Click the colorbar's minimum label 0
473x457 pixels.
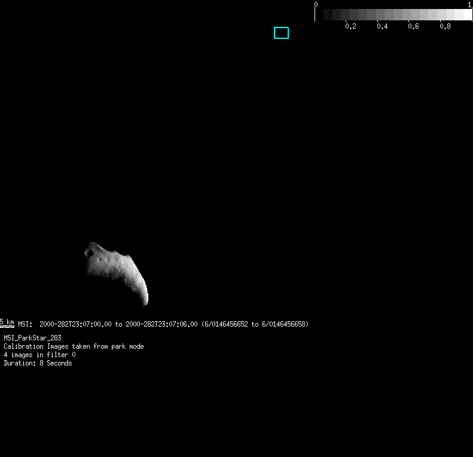click(x=316, y=4)
